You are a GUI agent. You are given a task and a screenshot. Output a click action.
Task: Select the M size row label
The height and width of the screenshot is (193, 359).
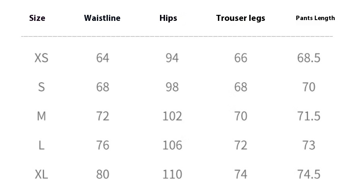(x=41, y=116)
